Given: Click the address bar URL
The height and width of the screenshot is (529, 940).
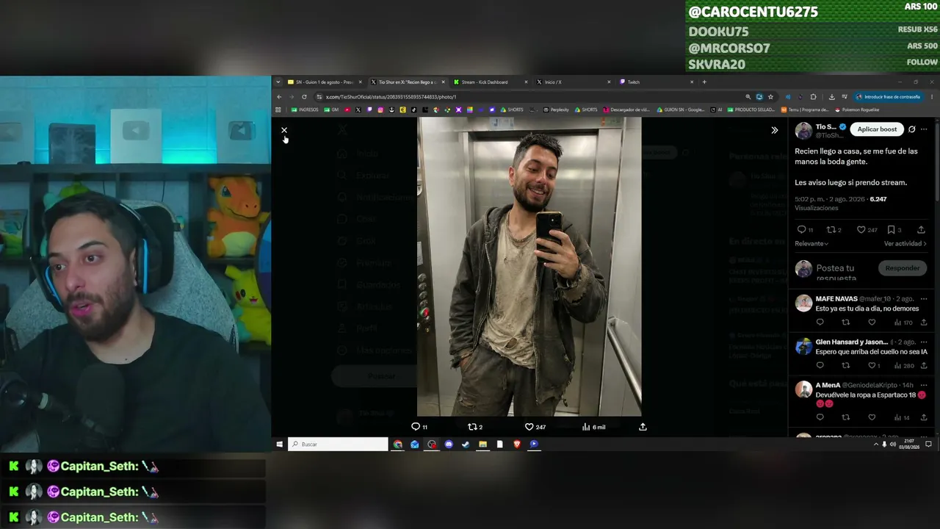Looking at the screenshot, I should click(391, 97).
